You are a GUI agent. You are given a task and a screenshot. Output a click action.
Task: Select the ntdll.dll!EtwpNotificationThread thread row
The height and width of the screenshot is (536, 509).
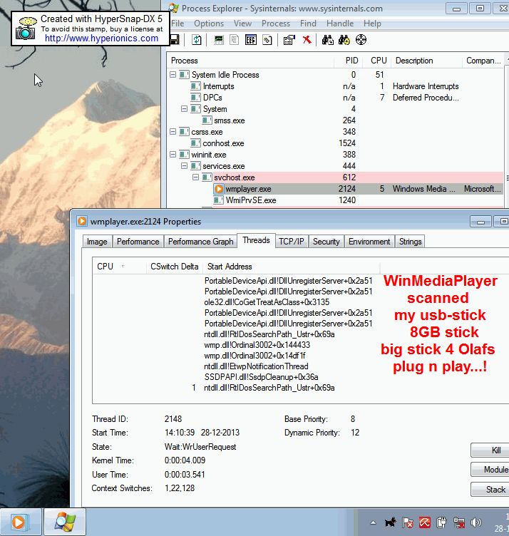pyautogui.click(x=256, y=366)
